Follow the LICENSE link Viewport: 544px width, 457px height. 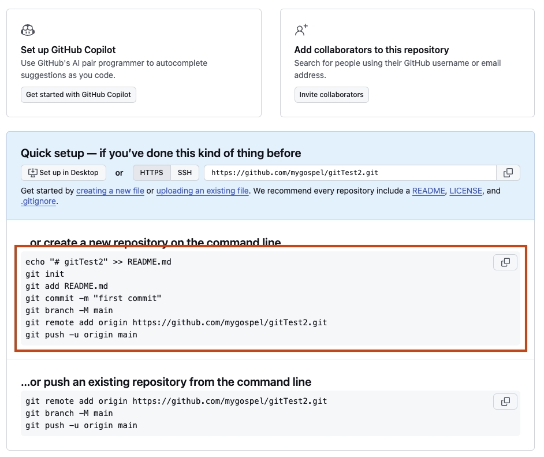465,191
